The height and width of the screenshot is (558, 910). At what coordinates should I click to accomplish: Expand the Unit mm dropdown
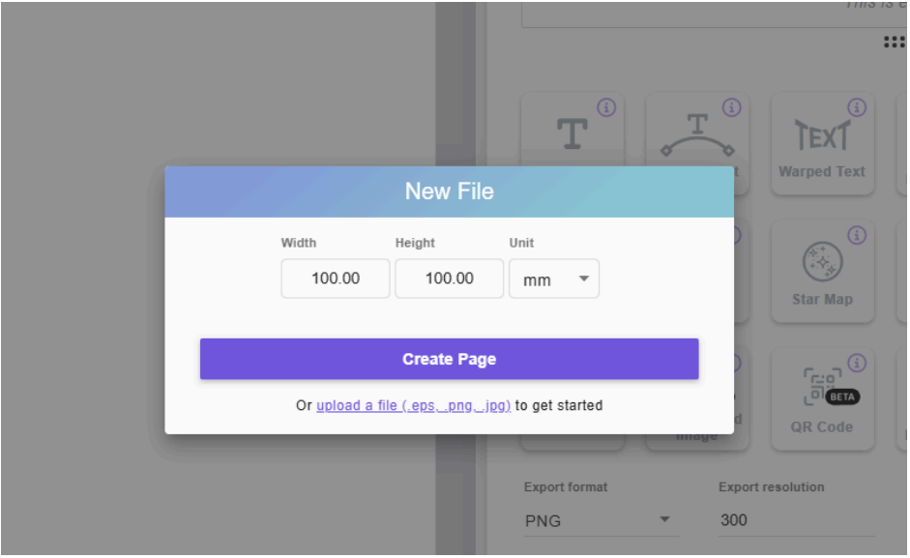pos(553,279)
